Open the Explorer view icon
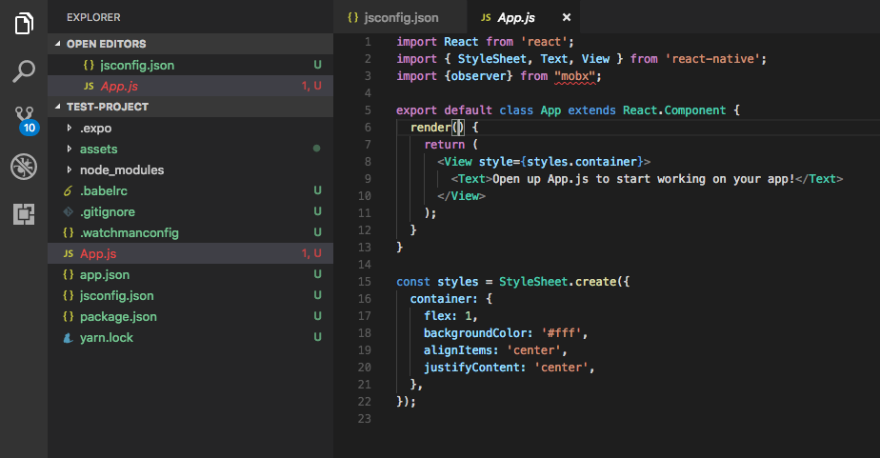Viewport: 880px width, 458px height. [x=24, y=23]
